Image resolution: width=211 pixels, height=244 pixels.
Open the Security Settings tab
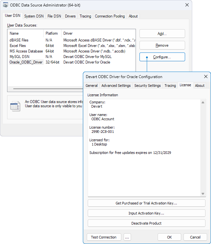[148, 86]
